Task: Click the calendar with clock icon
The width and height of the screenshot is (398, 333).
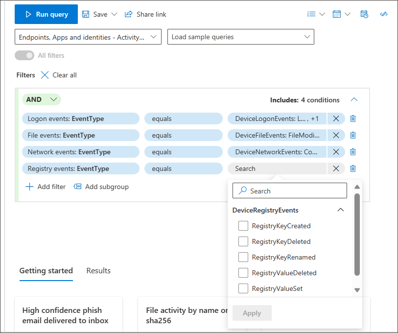Action: [364, 14]
